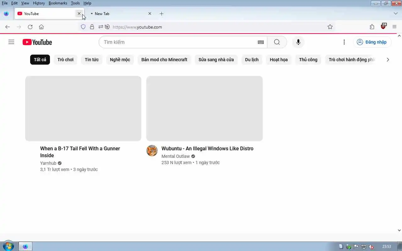Select the Du lịch chip

[252, 60]
